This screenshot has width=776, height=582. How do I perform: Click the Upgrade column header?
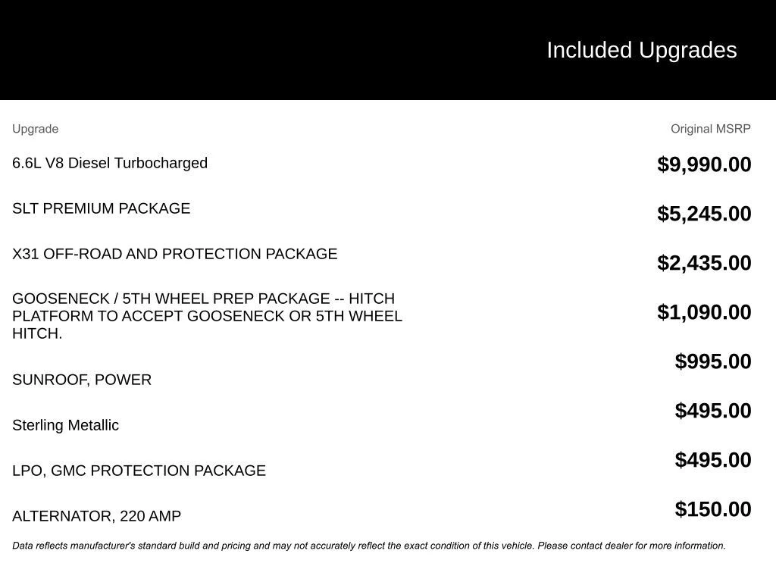(x=35, y=129)
